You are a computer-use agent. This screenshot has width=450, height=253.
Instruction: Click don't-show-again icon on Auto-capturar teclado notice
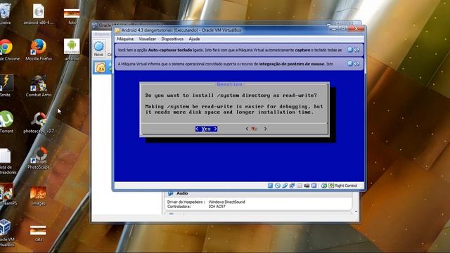tap(356, 50)
